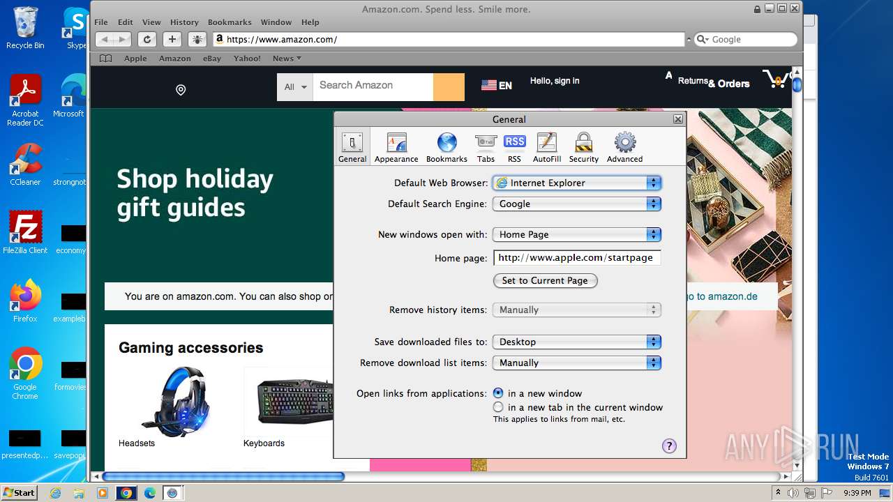Click the bug report toolbar button

click(197, 40)
